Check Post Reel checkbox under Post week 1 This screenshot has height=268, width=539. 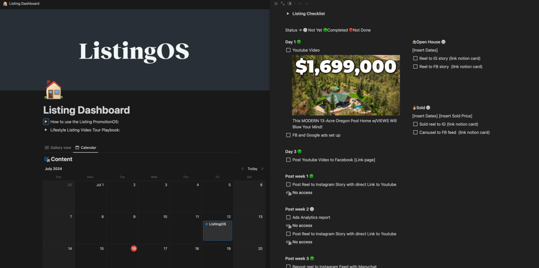[x=288, y=184]
